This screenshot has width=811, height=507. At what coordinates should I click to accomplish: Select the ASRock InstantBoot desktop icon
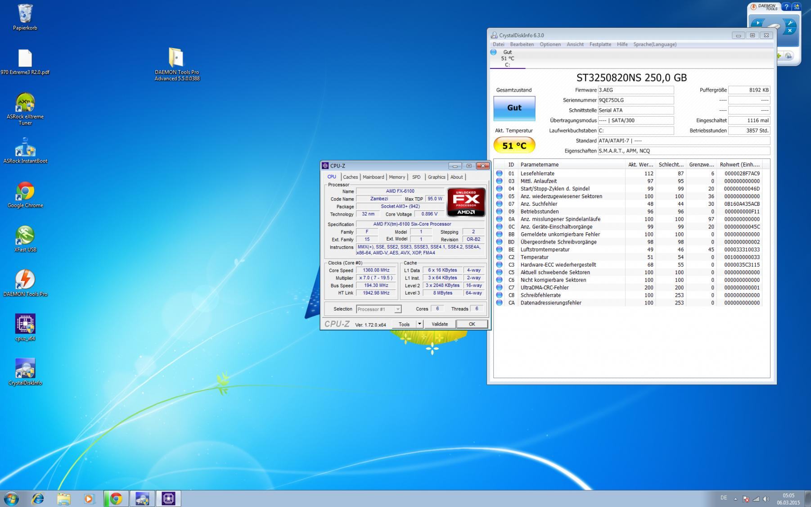tap(25, 148)
